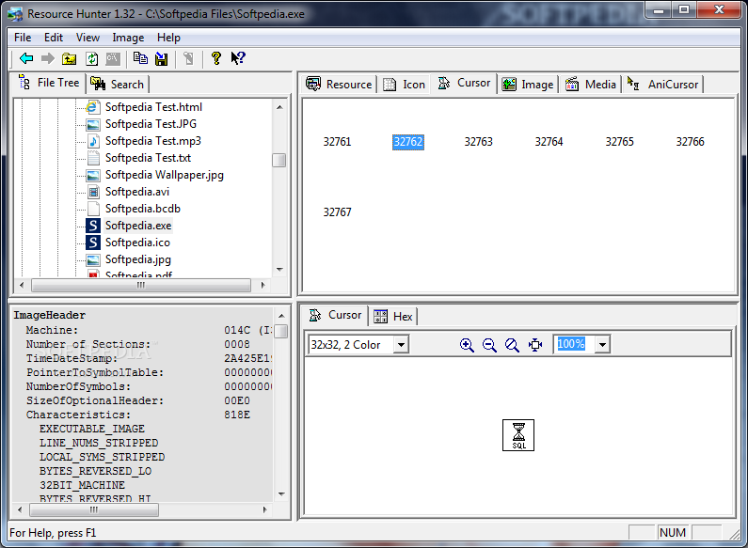
Task: Open the Edit menu
Action: click(54, 38)
